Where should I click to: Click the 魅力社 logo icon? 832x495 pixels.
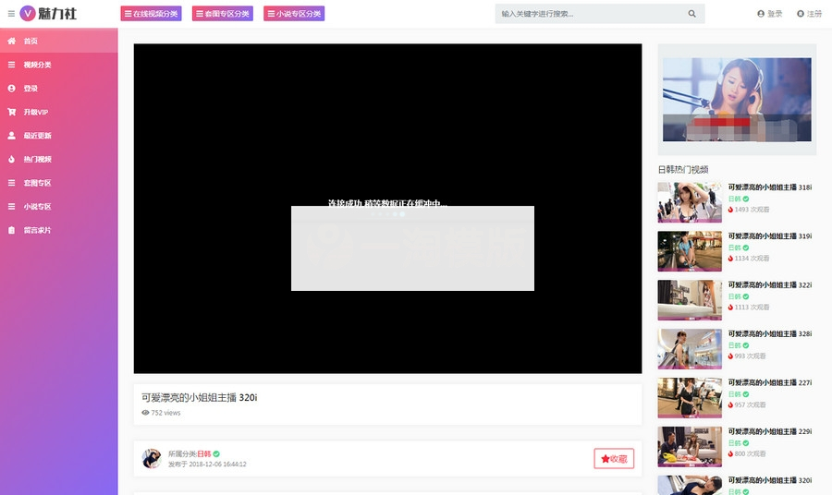point(28,14)
